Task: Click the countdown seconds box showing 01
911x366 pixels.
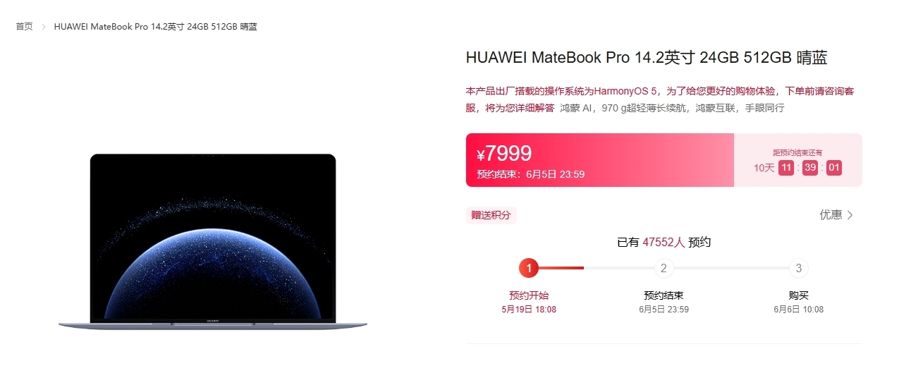Action: pos(834,168)
